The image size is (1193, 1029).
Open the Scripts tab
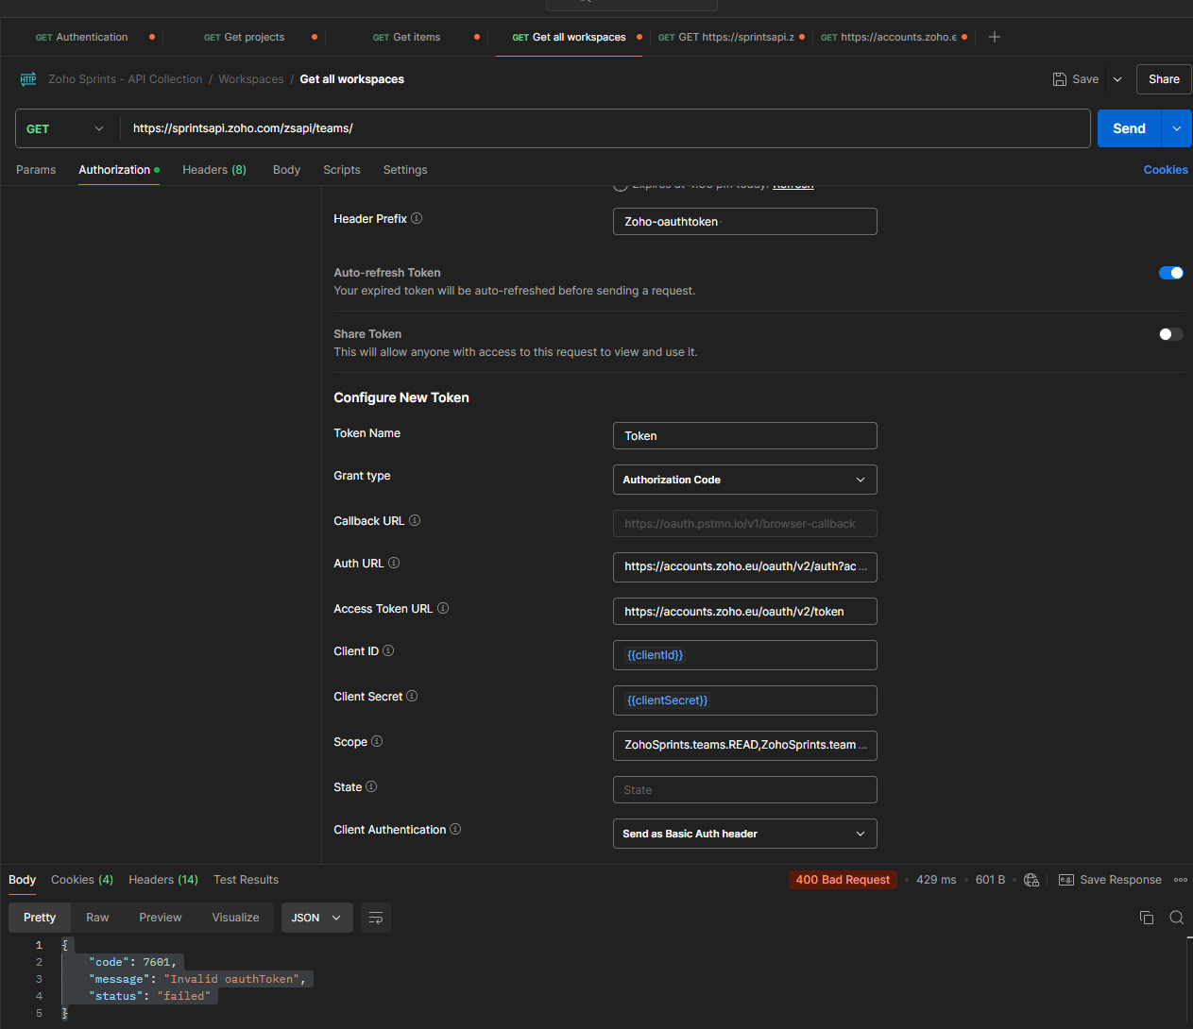(x=342, y=170)
